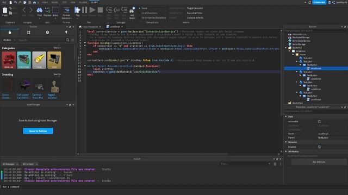Collapse the StarterGui tree node
The width and height of the screenshot is (348, 195).
[x=286, y=48]
